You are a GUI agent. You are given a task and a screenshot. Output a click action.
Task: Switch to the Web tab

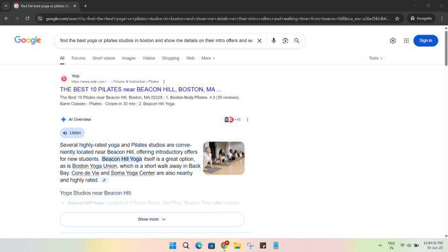click(190, 58)
